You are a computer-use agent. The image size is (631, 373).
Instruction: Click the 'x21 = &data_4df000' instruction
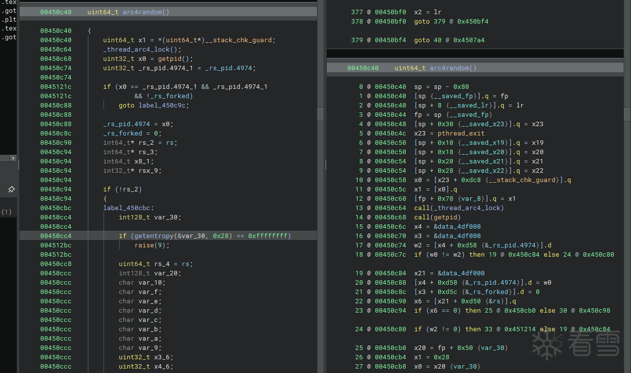[449, 273]
